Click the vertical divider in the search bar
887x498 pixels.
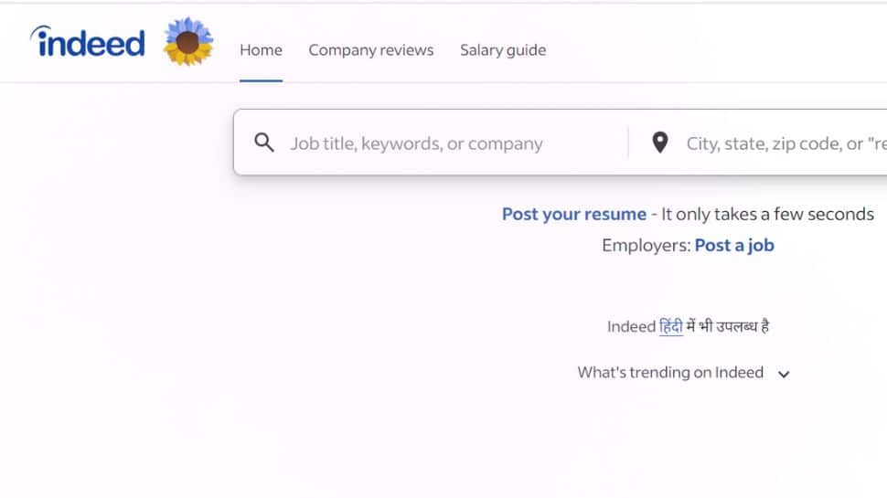pyautogui.click(x=628, y=143)
